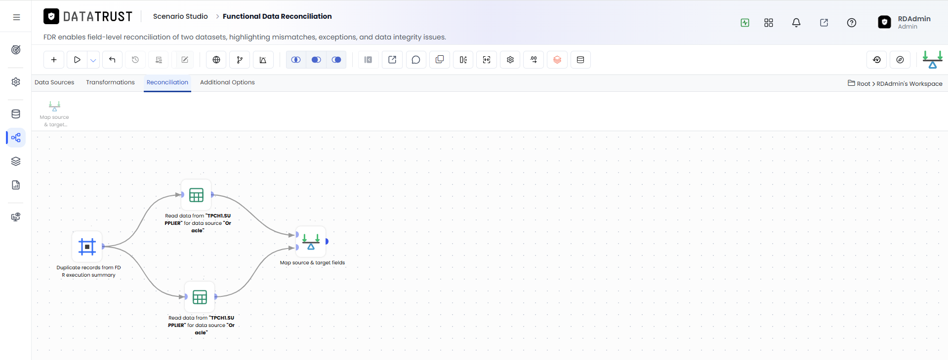The image size is (948, 360).
Task: Open the layers stack icon in sidebar
Action: pyautogui.click(x=16, y=161)
